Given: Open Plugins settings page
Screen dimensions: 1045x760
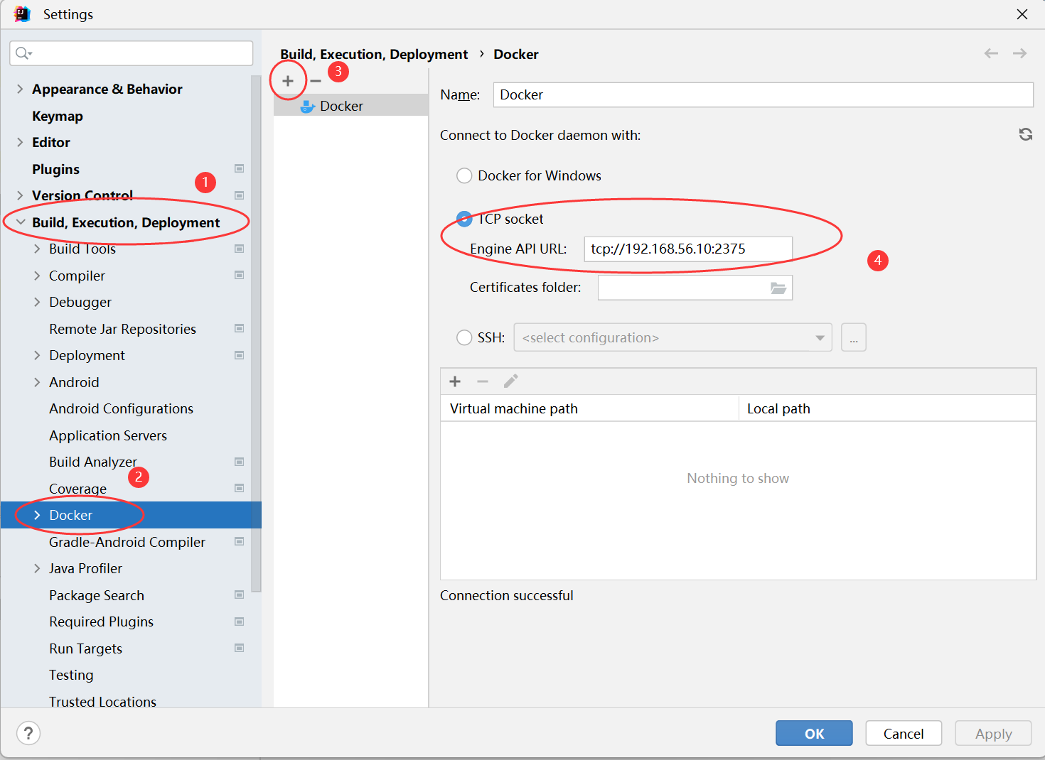Looking at the screenshot, I should [55, 169].
